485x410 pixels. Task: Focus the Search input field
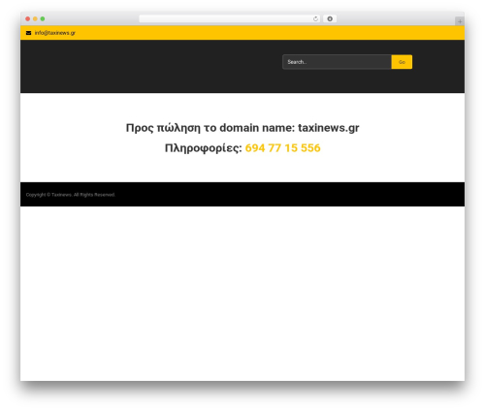[337, 62]
